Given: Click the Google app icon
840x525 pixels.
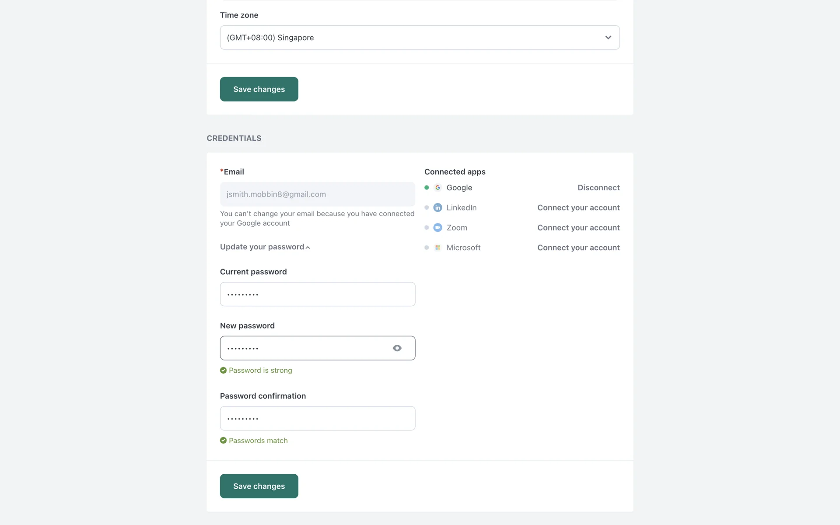Looking at the screenshot, I should pos(437,188).
